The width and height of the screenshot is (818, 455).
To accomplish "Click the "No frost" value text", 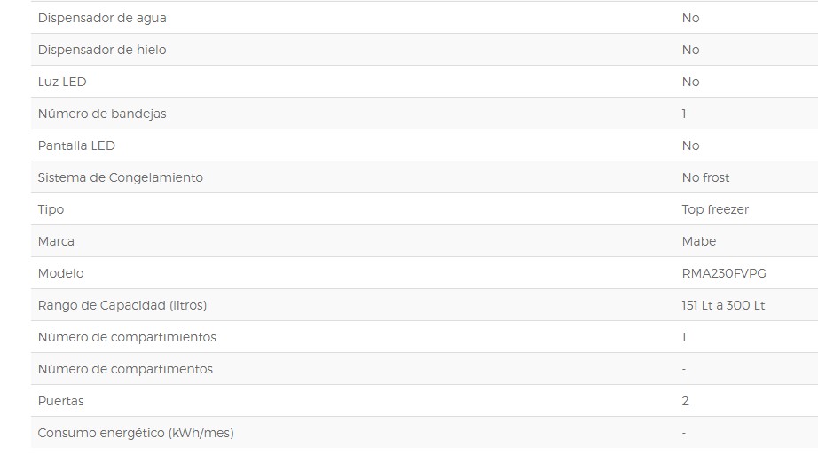I will pos(705,177).
